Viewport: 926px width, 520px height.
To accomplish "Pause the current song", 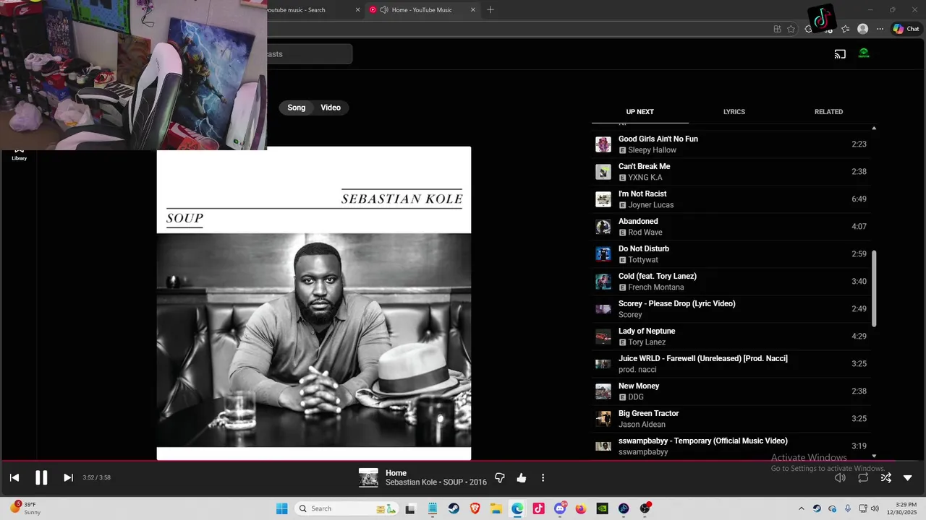I will [x=41, y=477].
